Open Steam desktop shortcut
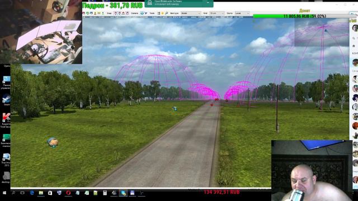 pyautogui.click(x=6, y=99)
